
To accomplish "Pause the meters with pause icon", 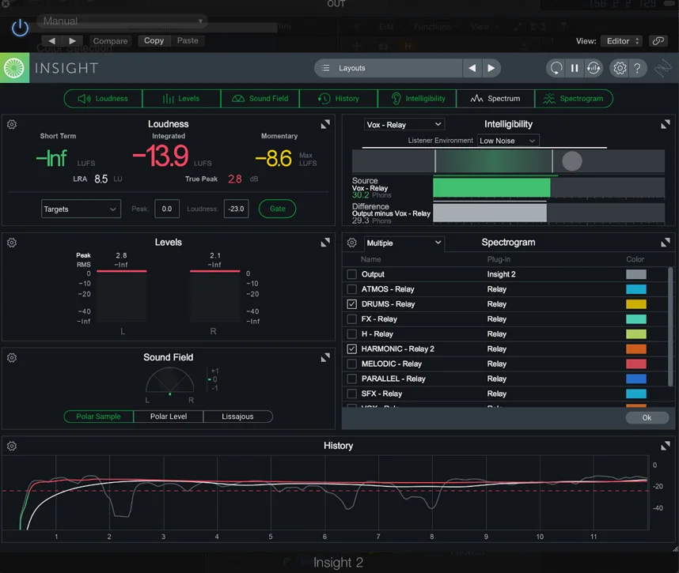I will point(575,68).
